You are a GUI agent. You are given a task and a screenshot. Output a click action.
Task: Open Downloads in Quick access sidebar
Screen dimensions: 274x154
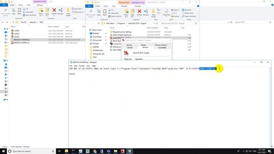coord(97,37)
